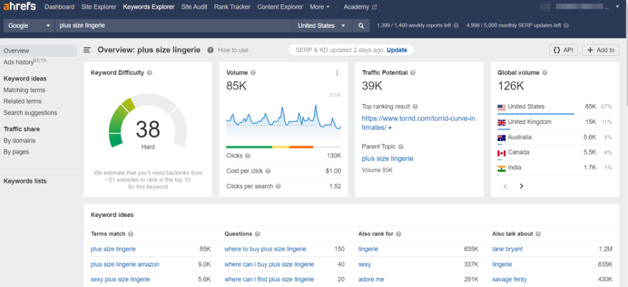Open Search suggestions in the sidebar
This screenshot has height=287, width=628.
point(30,113)
